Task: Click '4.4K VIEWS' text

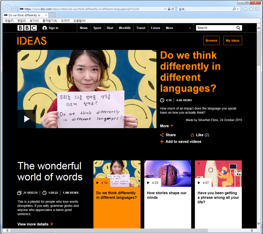Action: (x=184, y=100)
